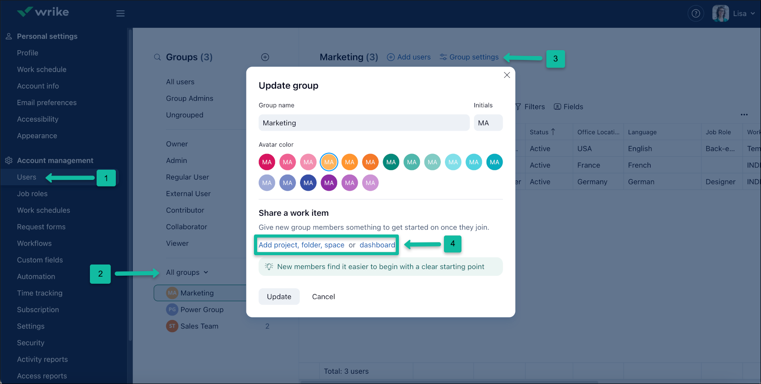The image size is (761, 384).
Task: Filter by Owner role
Action: [177, 144]
